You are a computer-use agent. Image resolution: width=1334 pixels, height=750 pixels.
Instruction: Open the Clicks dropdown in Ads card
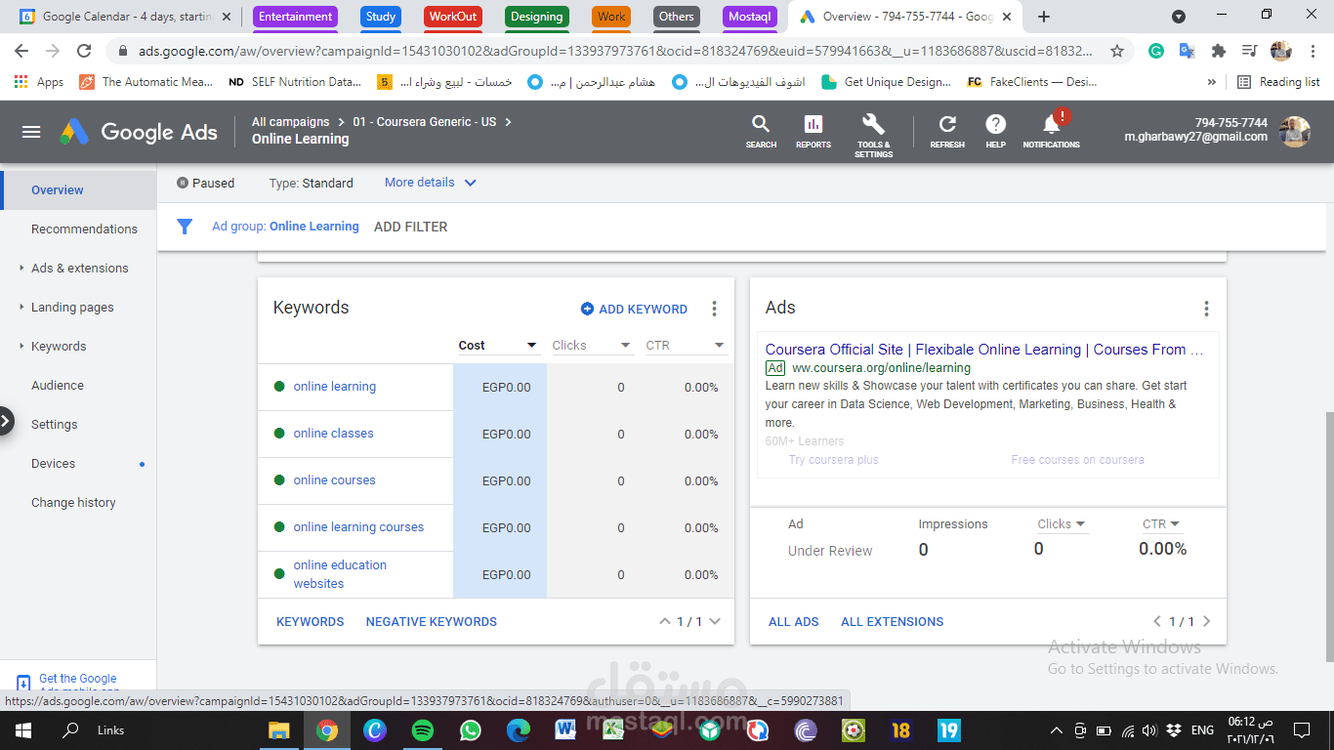(x=1063, y=524)
